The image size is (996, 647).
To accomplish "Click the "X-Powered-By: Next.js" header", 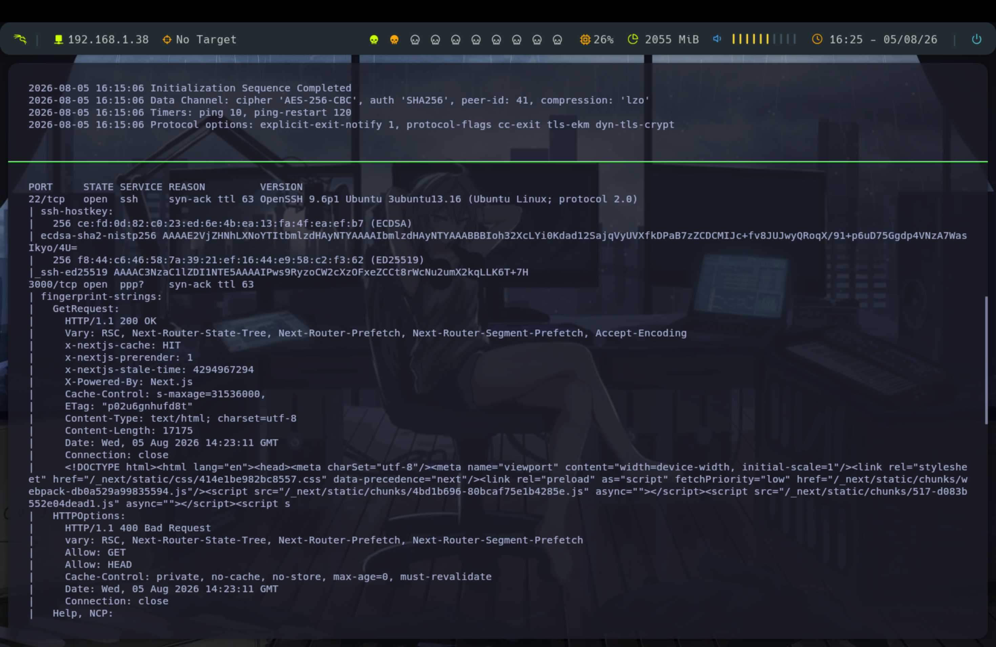I will tap(129, 382).
